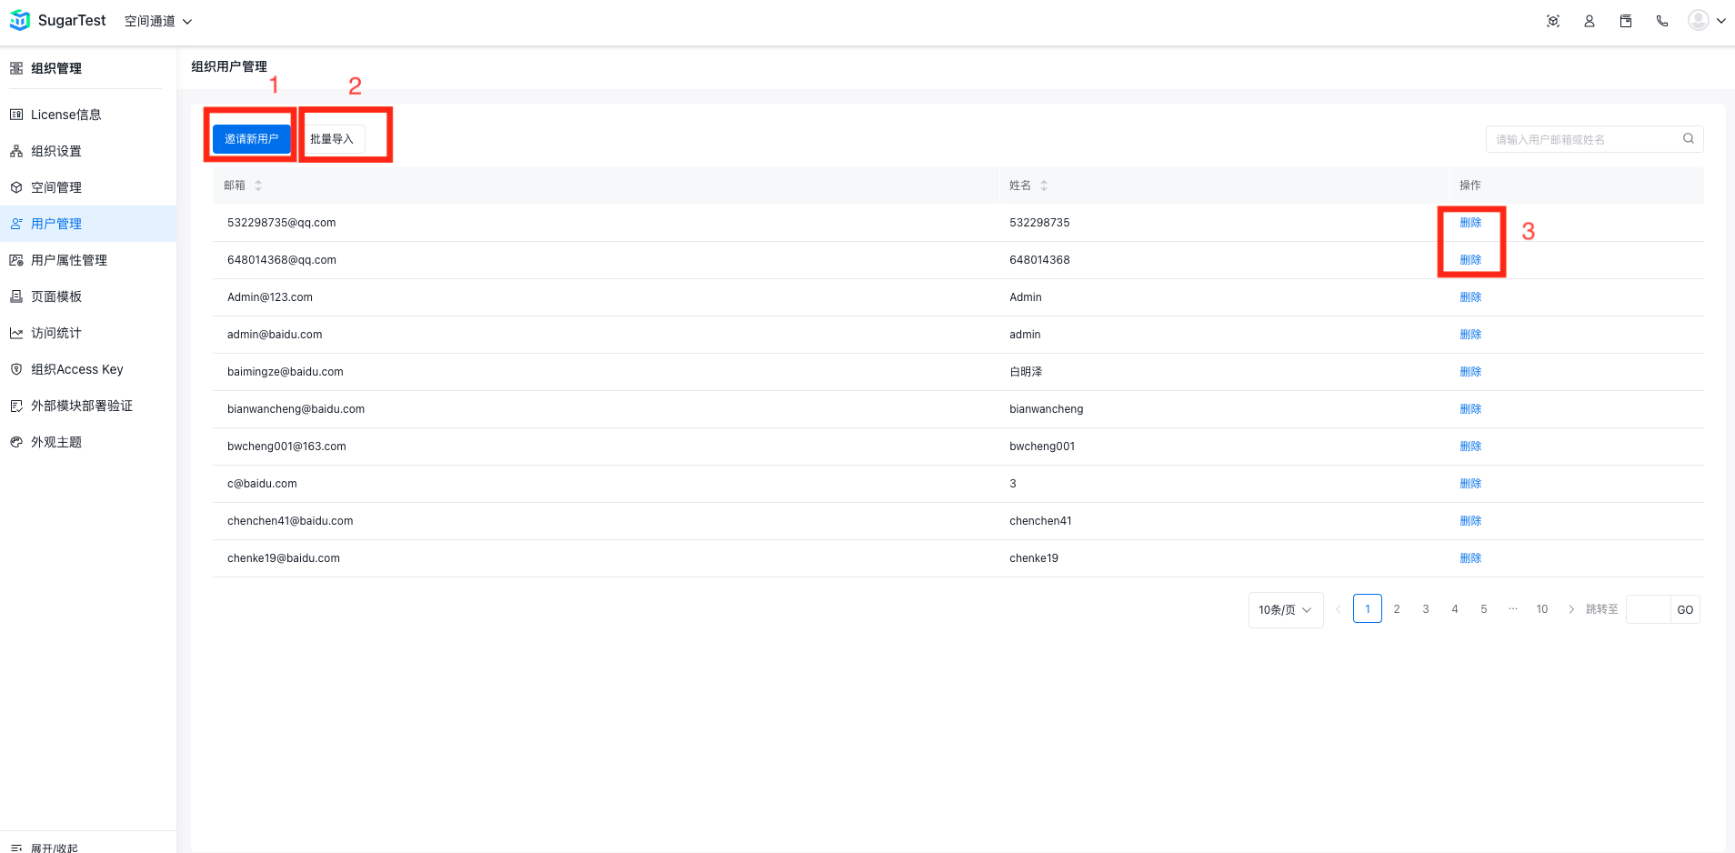Viewport: 1735px width, 853px height.
Task: Click the 访问统计 chart icon
Action: [16, 333]
